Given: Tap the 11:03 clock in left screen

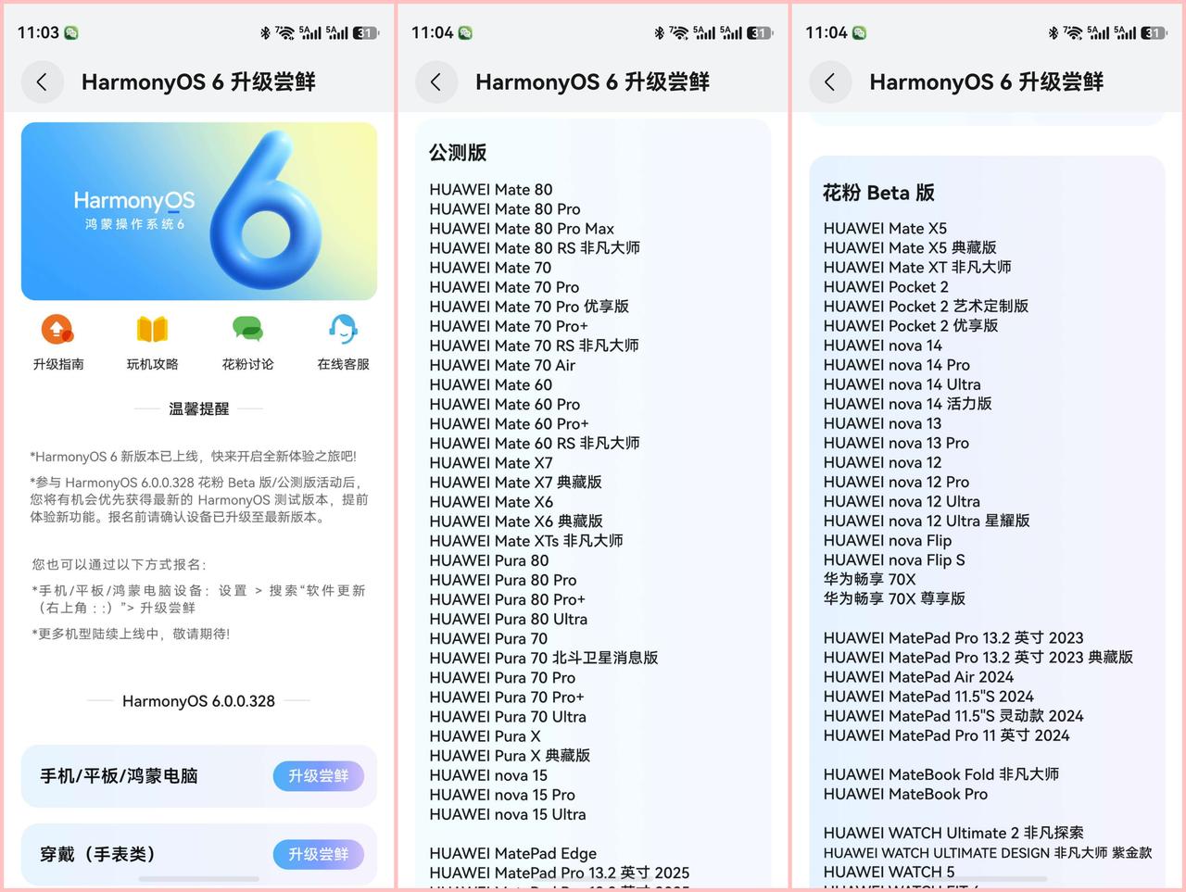Looking at the screenshot, I should pos(38,32).
